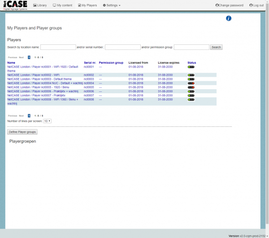Viewport: 269px width, 238px height.
Task: Open player ncl0002 - WiFi
Action: (x=33, y=75)
